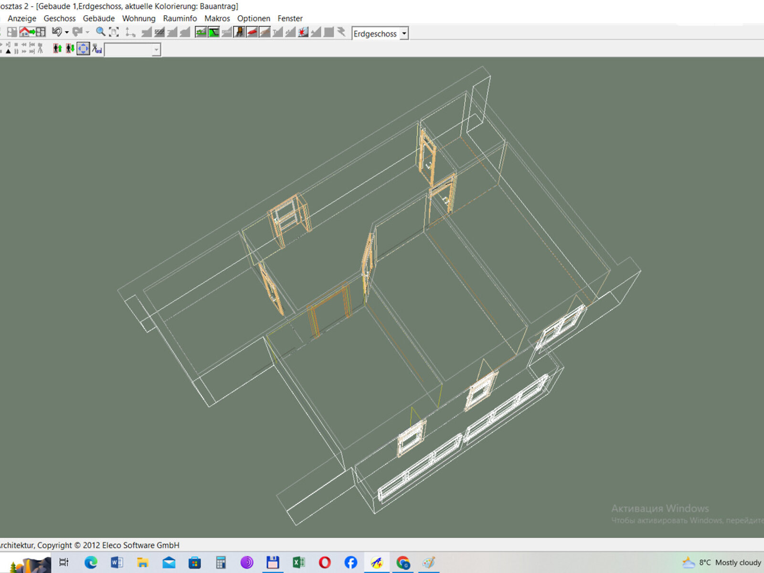Screen dimensions: 764x573
Task: Click the redo arrow icon
Action: click(77, 32)
